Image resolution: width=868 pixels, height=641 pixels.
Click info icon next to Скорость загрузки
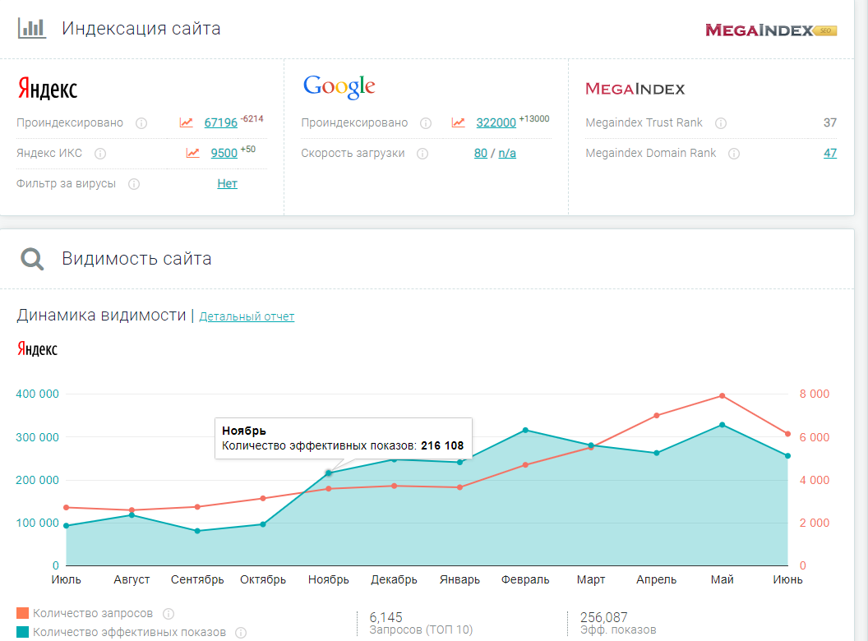(422, 154)
